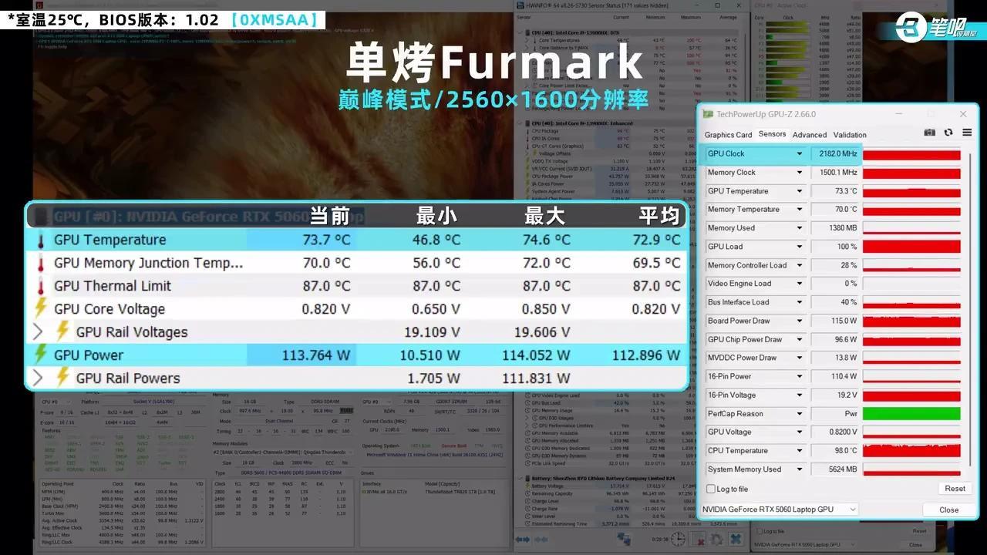Click the lightning icon beside GPU Core Voltage
The image size is (987, 555).
pyautogui.click(x=40, y=309)
